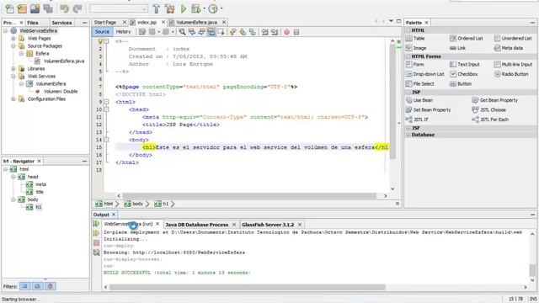Expand Configuration Files node
This screenshot has height=303, width=539.
click(13, 99)
